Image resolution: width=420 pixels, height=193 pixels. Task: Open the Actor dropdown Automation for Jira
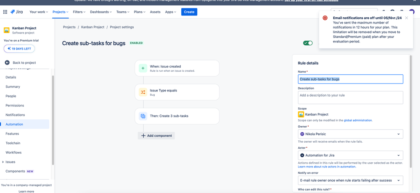click(x=350, y=155)
